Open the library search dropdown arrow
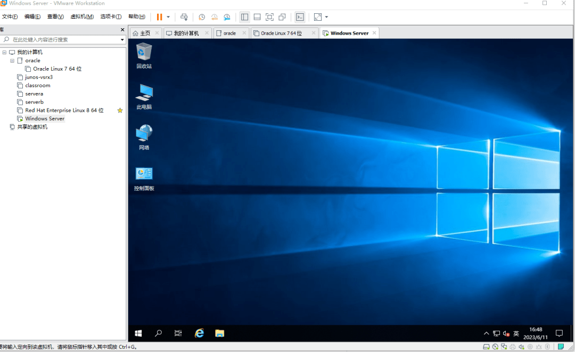This screenshot has height=352, width=575. [x=122, y=39]
